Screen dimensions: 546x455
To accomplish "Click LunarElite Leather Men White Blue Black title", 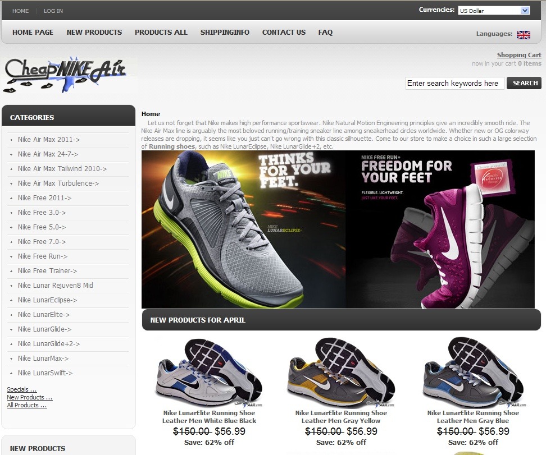I will (209, 417).
